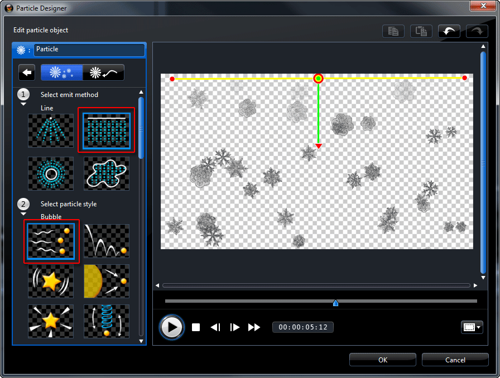
Task: Collapse step 1 Select emit method
Action: [x=23, y=104]
